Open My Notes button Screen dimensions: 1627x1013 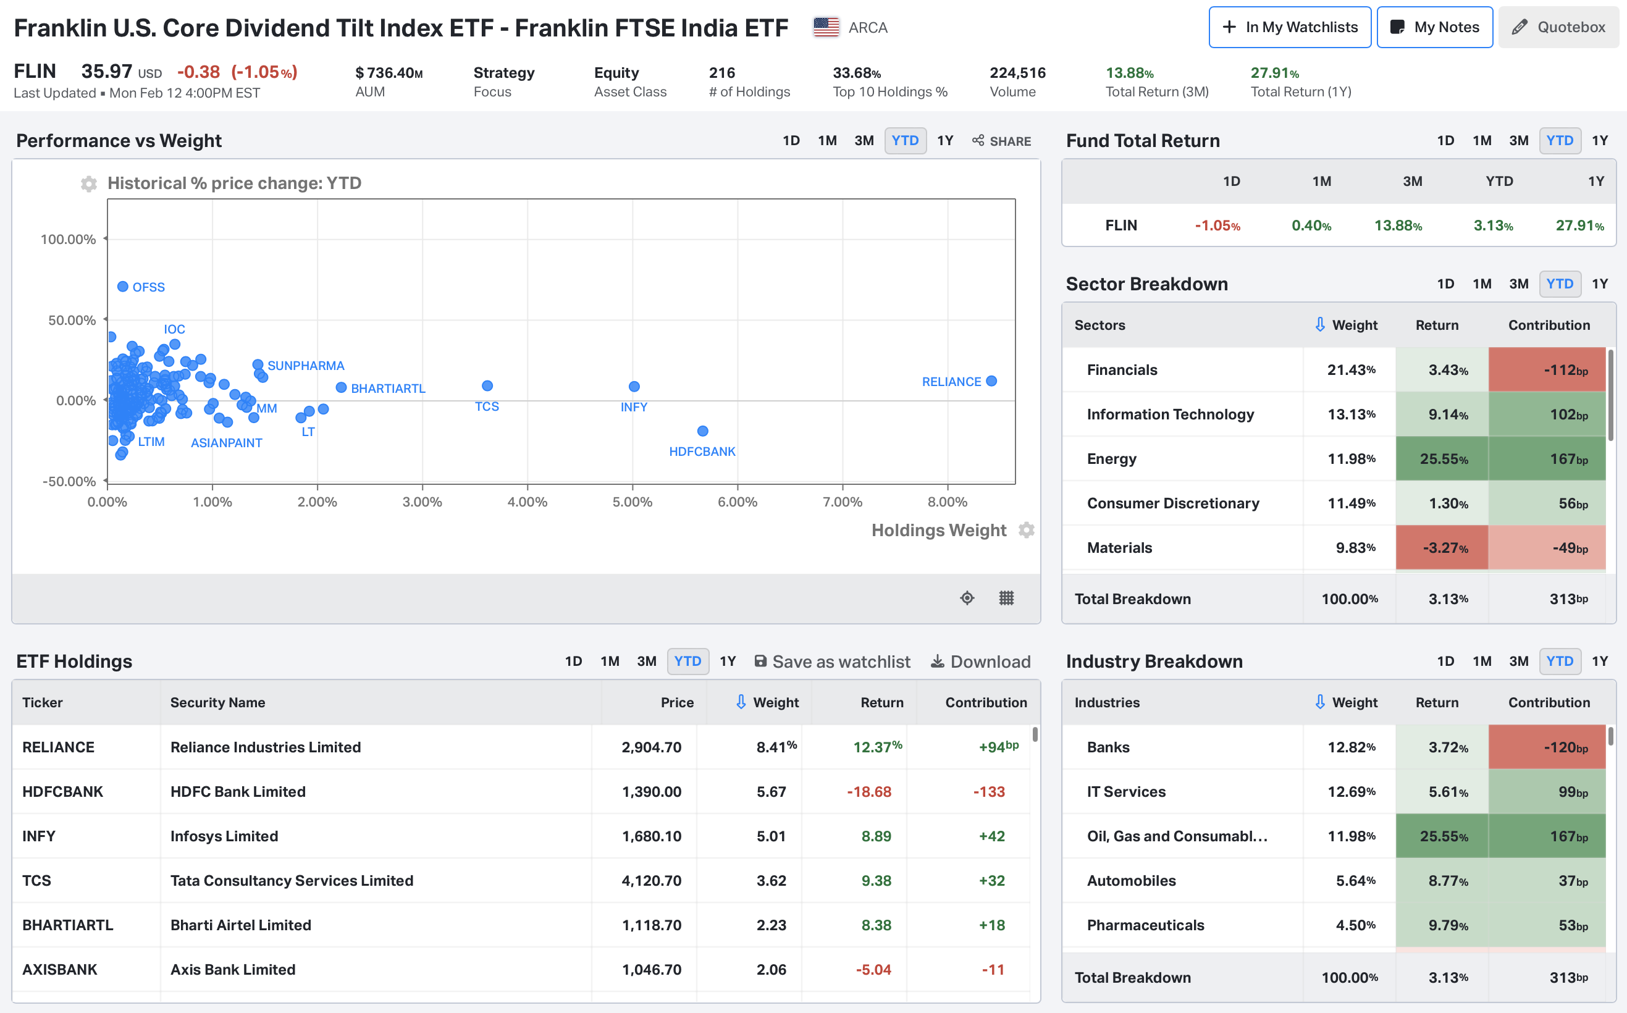[x=1434, y=27]
